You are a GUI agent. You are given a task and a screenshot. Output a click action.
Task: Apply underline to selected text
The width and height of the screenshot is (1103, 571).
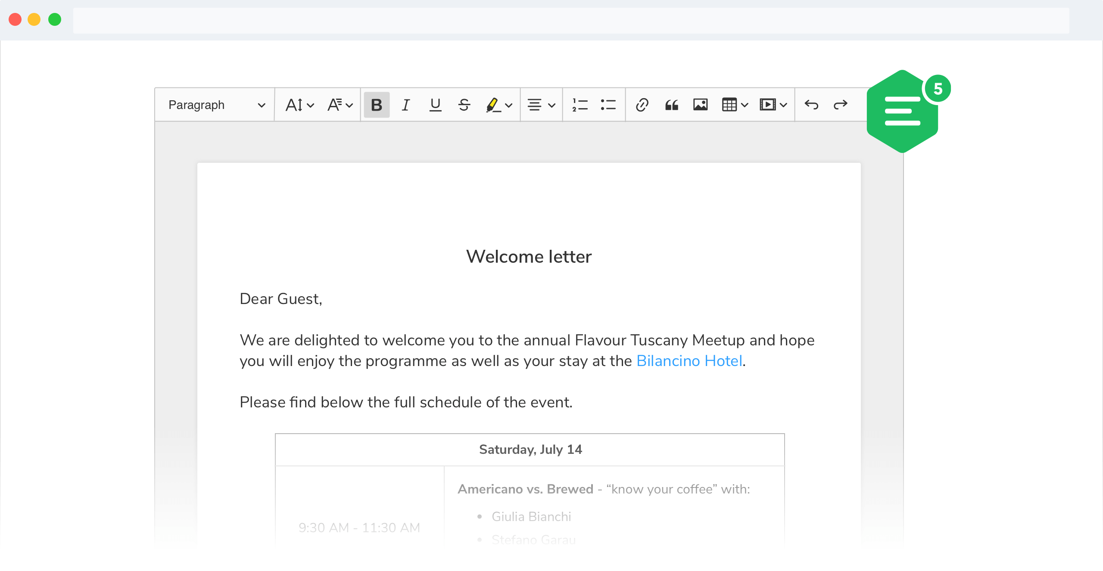(x=436, y=104)
